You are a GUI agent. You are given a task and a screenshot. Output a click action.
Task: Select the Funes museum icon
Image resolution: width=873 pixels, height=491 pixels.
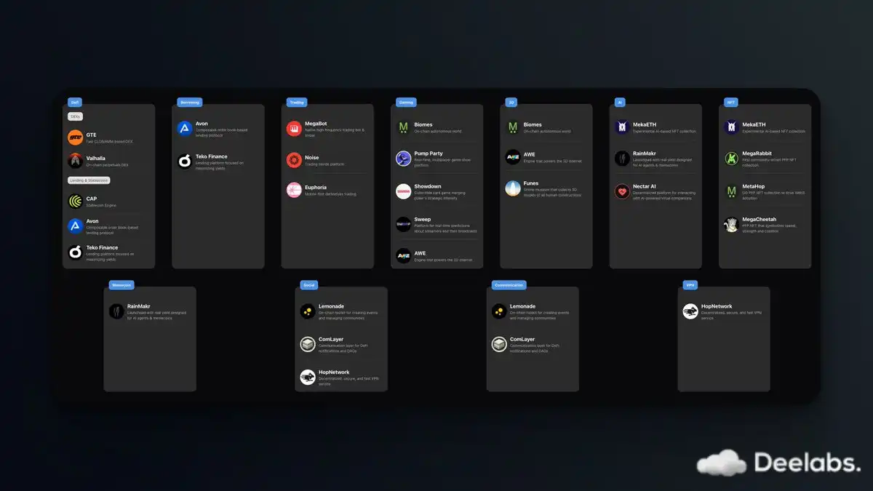pos(513,188)
